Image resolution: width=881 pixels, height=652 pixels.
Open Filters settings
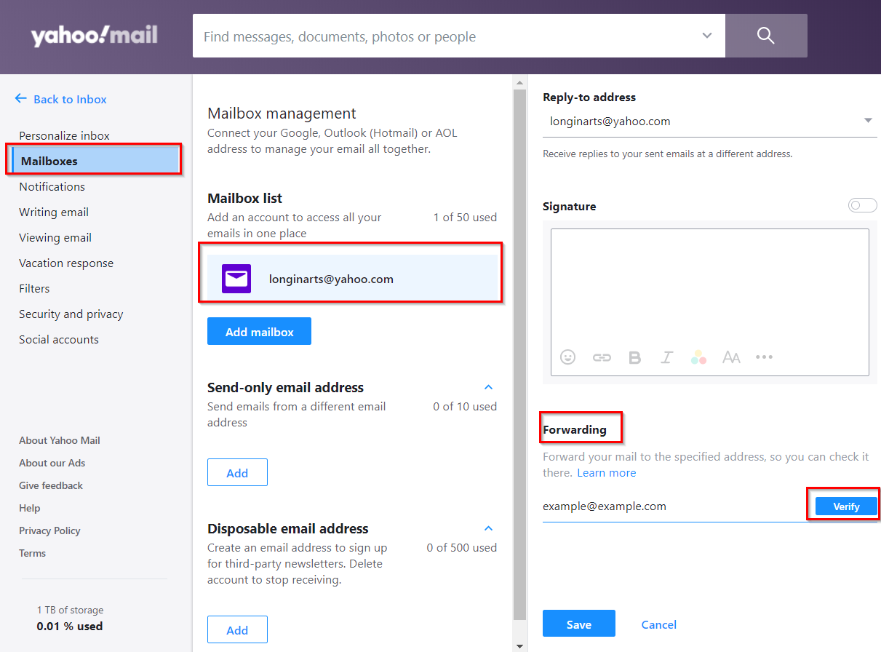pos(34,288)
